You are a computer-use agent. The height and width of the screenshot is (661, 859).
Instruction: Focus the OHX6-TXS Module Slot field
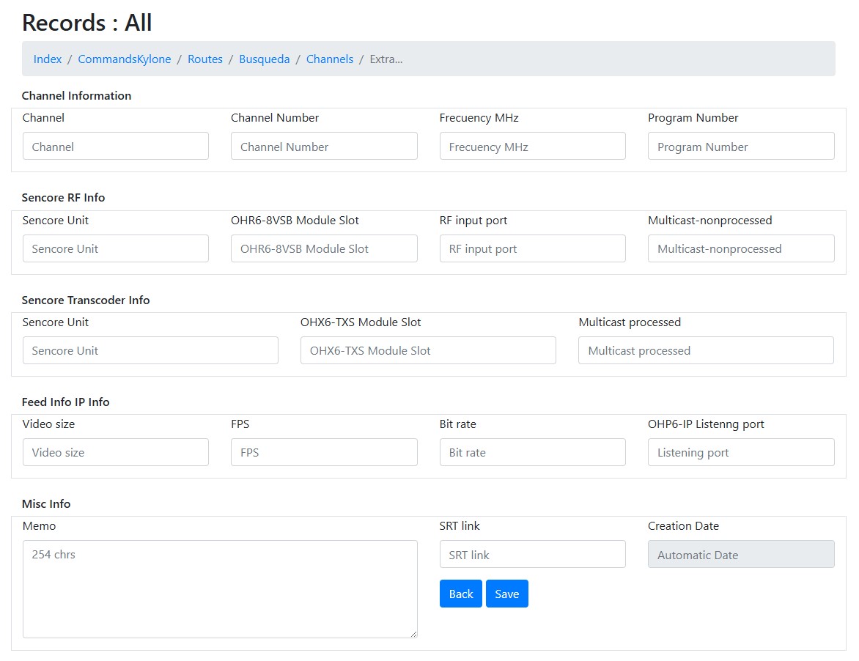428,351
